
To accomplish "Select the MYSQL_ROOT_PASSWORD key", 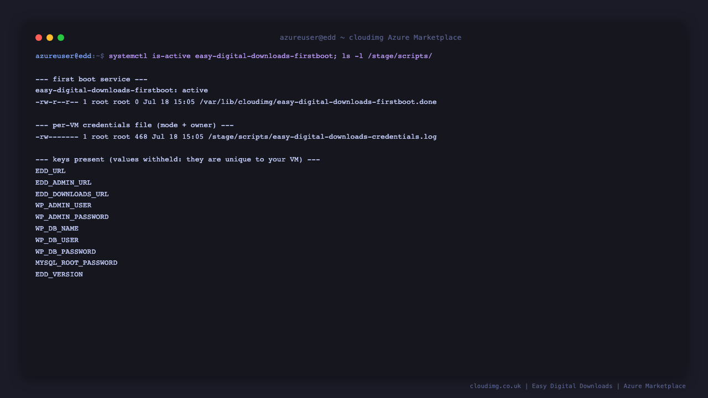I will (76, 263).
